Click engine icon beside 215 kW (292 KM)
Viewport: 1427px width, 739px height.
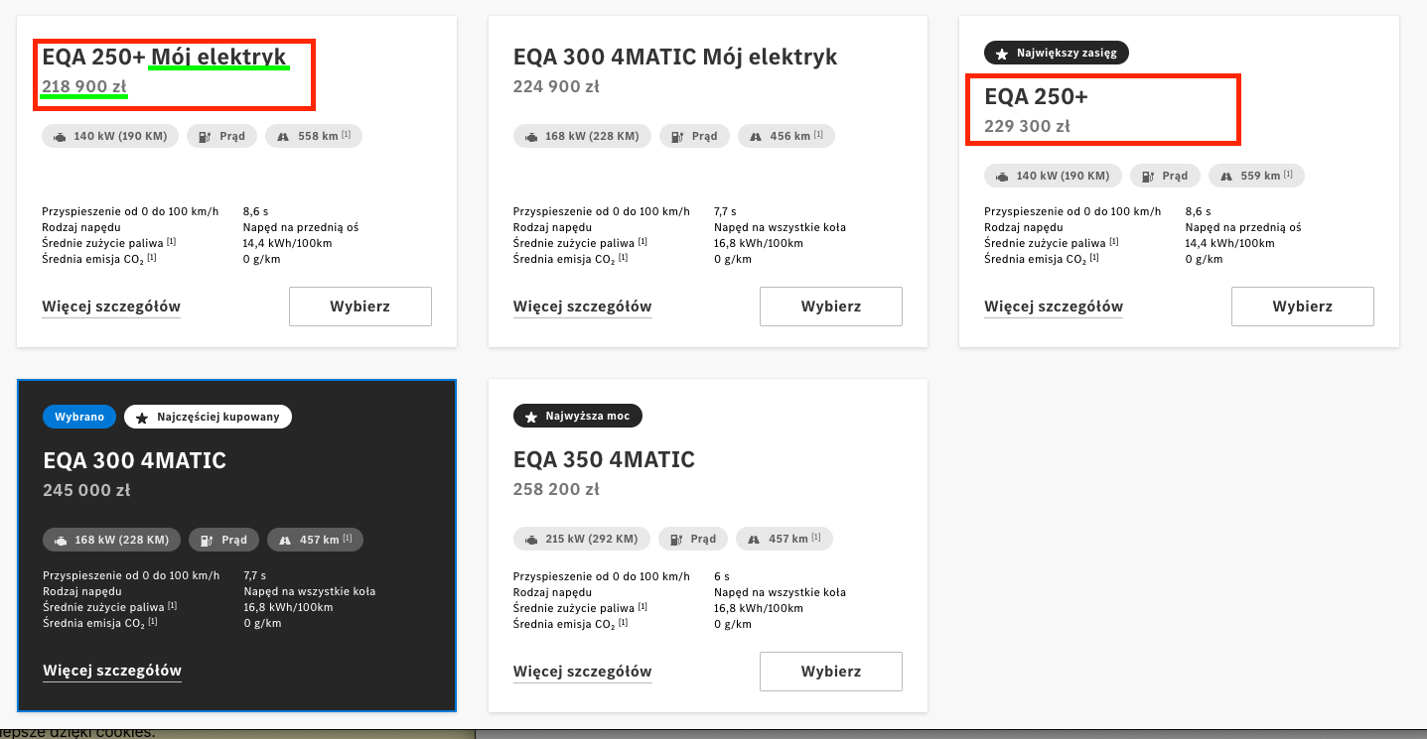(x=531, y=539)
